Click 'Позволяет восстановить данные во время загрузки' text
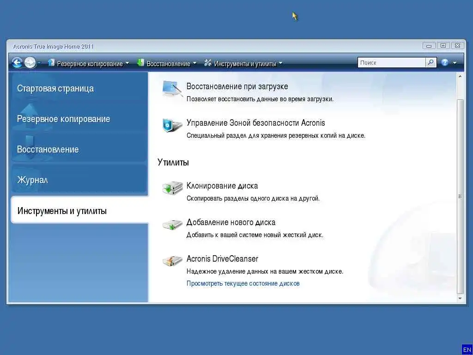The width and height of the screenshot is (473, 355). (260, 99)
